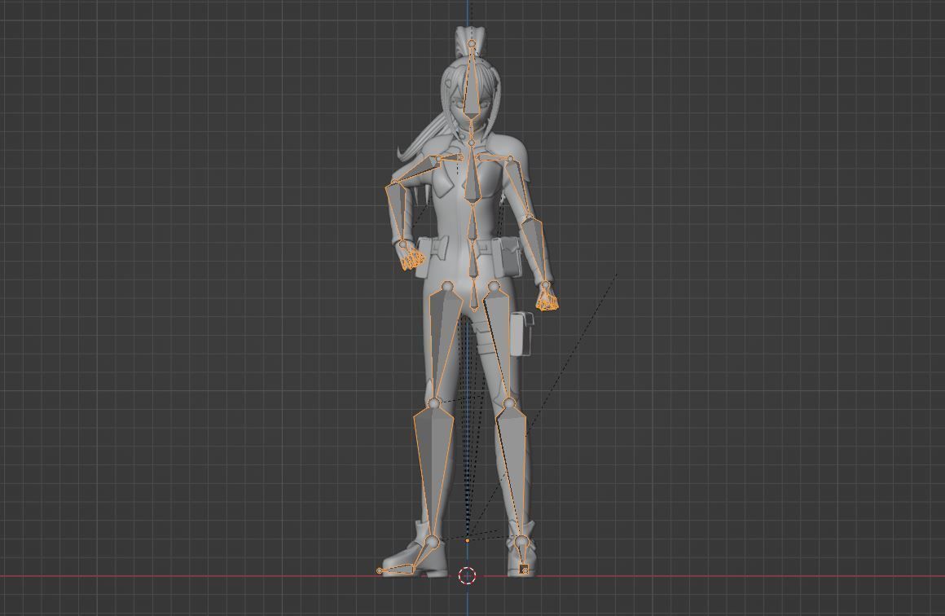This screenshot has height=616, width=945.
Task: Click the 3D cursor at the world origin
Action: 467,575
